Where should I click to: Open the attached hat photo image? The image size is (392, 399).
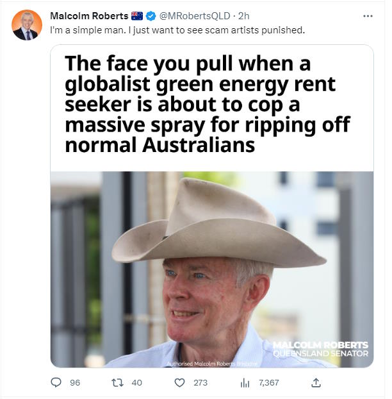tap(212, 269)
